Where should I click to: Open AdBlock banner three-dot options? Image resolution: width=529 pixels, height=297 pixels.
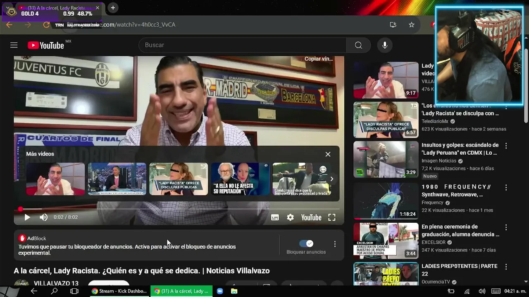pos(335,244)
